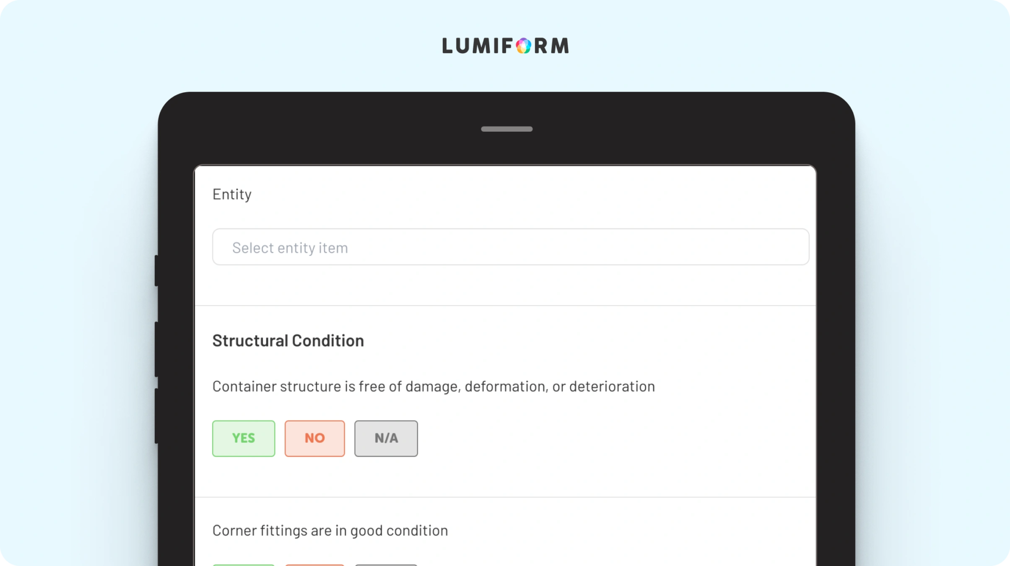Click the Structural Condition section heading
Viewport: 1010px width, 566px height.
tap(288, 341)
